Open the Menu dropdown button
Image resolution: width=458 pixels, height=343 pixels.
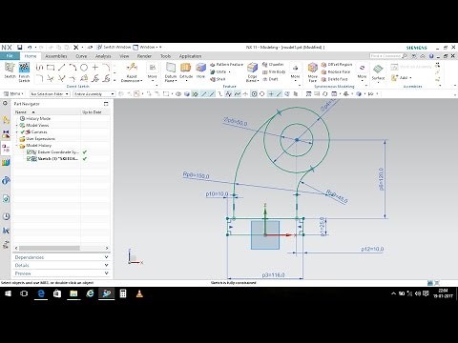13,93
